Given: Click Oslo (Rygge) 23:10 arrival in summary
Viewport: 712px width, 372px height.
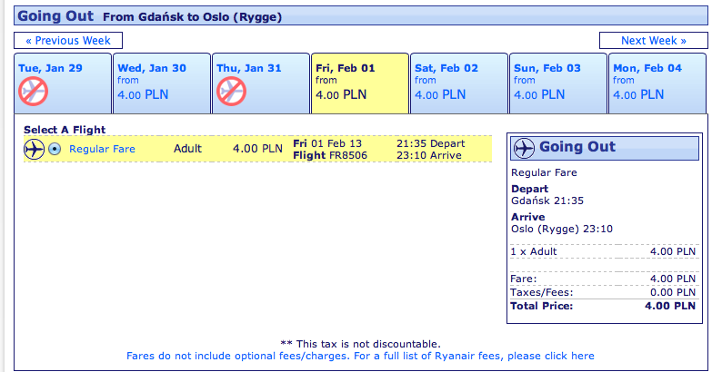Looking at the screenshot, I should click(562, 229).
